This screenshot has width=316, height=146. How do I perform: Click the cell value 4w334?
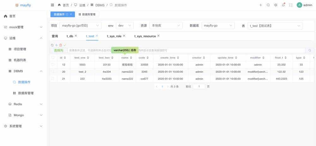click(106, 72)
